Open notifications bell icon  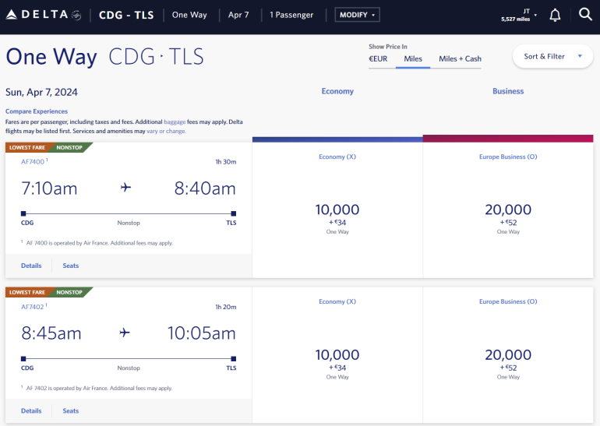[x=555, y=15]
